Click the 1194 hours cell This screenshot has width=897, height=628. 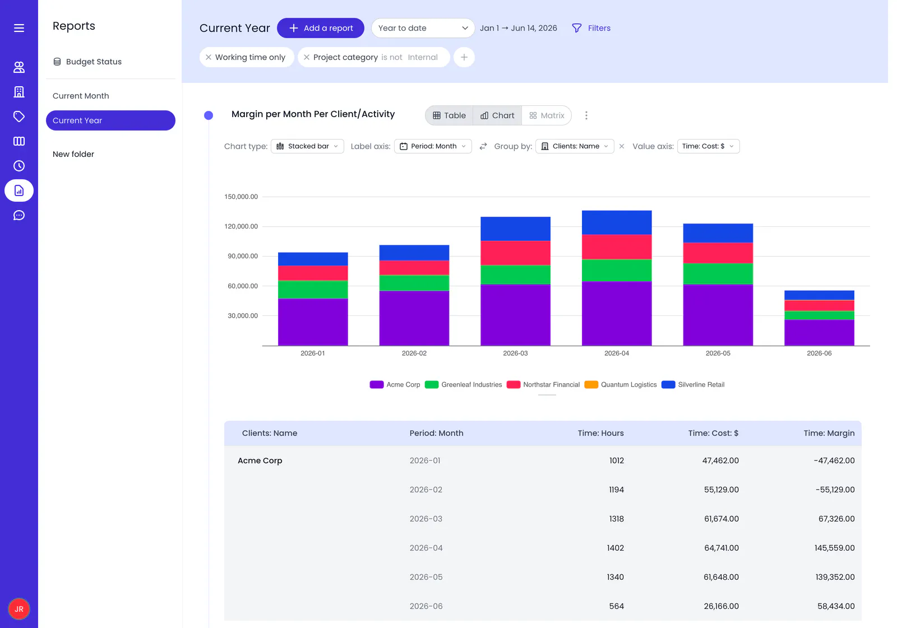[x=616, y=490]
